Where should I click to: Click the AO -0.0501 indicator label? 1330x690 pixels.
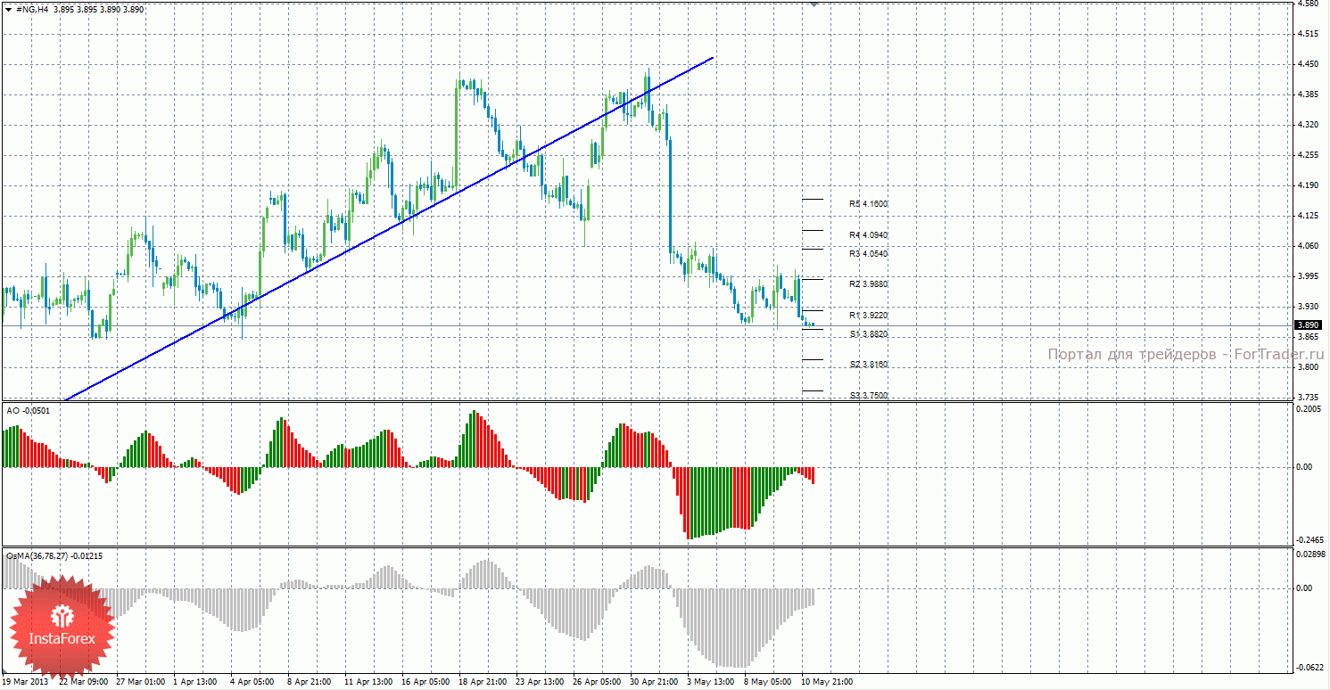28,410
